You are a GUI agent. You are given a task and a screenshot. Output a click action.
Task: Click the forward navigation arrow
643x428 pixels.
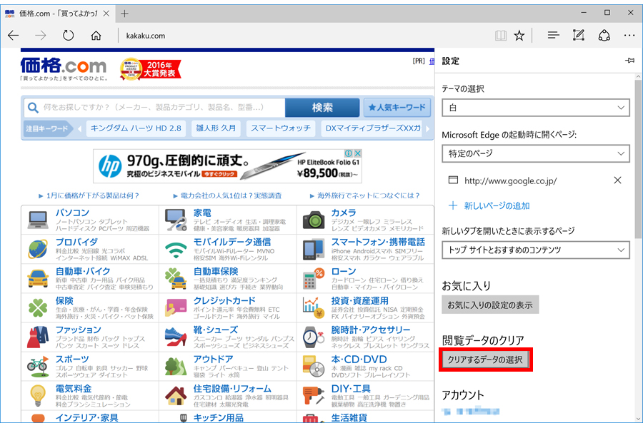coord(41,36)
